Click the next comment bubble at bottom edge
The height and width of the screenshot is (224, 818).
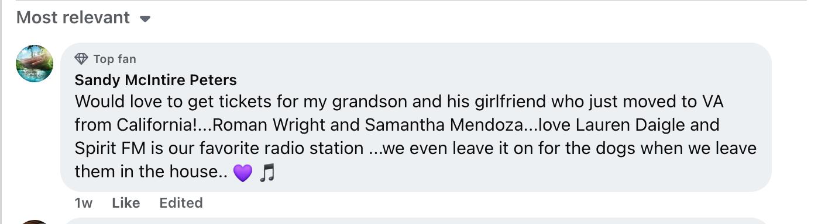coord(415,221)
